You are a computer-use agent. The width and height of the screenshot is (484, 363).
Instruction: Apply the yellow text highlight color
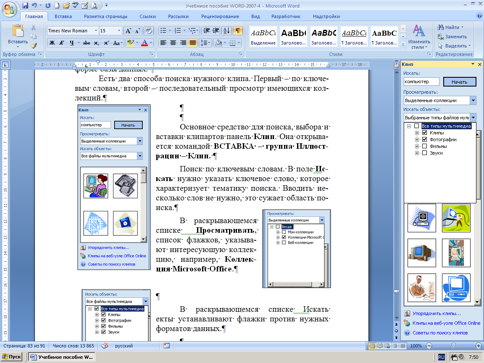tap(130, 43)
